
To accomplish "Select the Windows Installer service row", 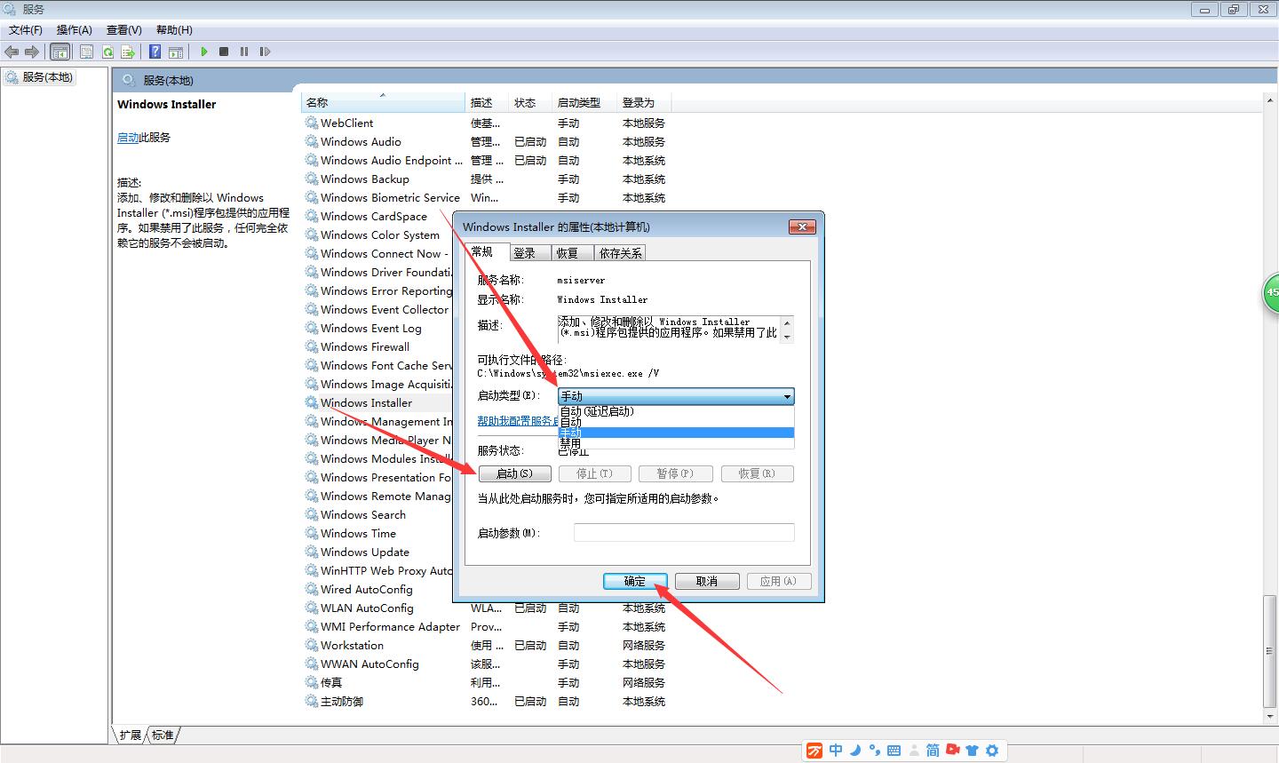I will (x=378, y=402).
